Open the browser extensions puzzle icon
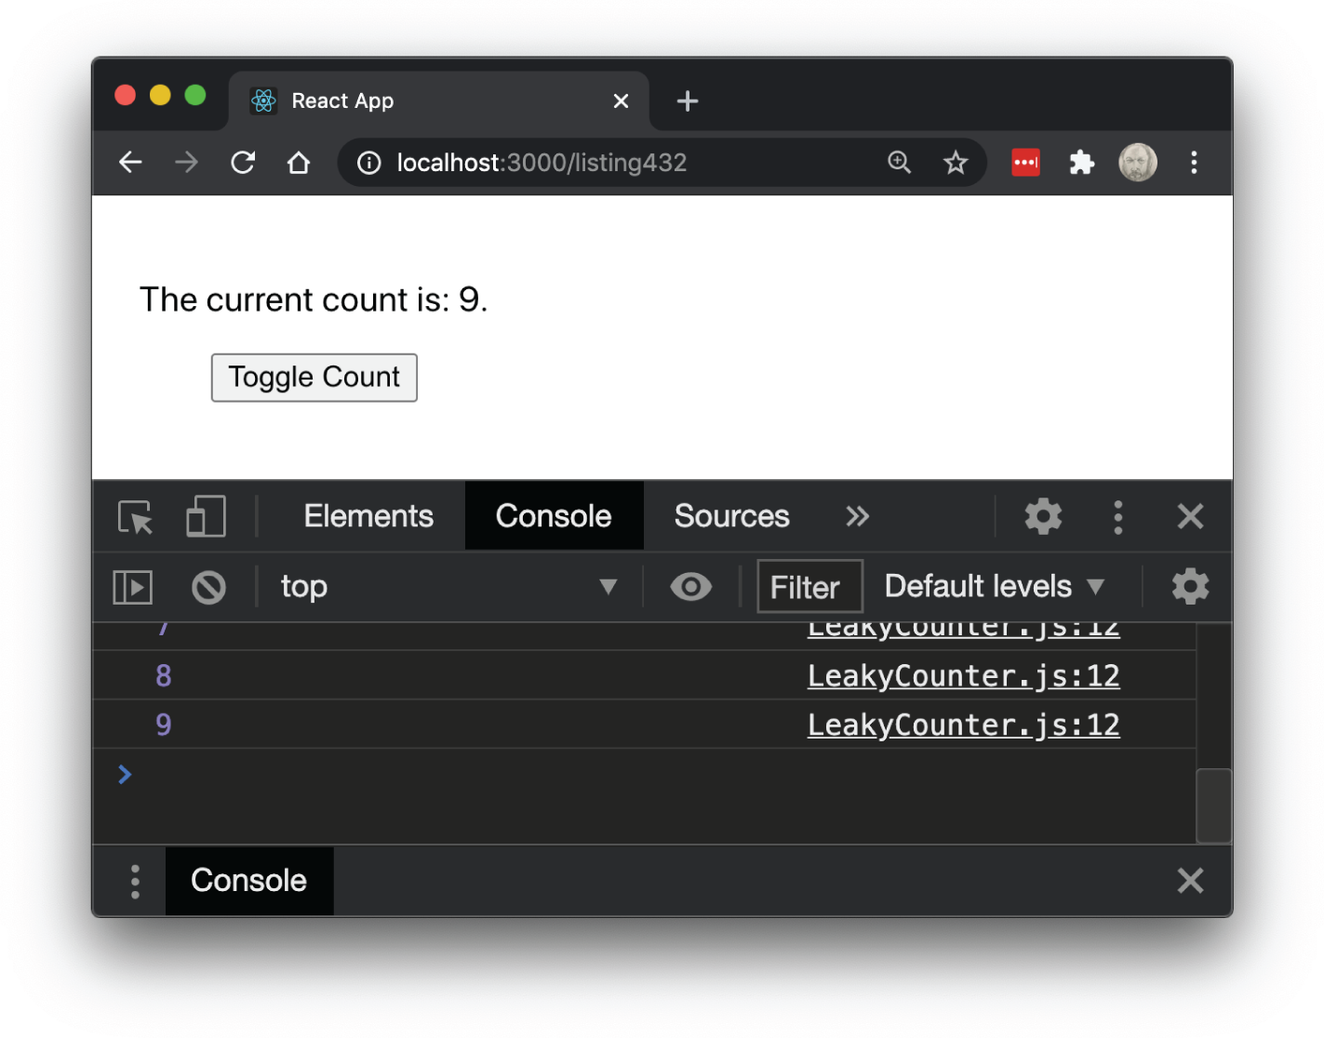1324x1038 pixels. pyautogui.click(x=1081, y=162)
